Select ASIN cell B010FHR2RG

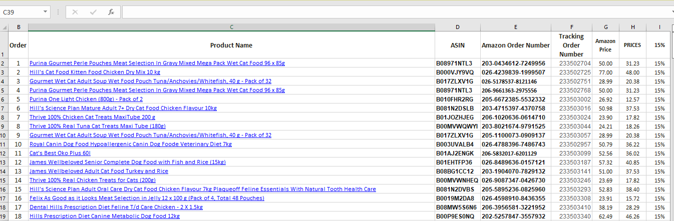point(458,99)
